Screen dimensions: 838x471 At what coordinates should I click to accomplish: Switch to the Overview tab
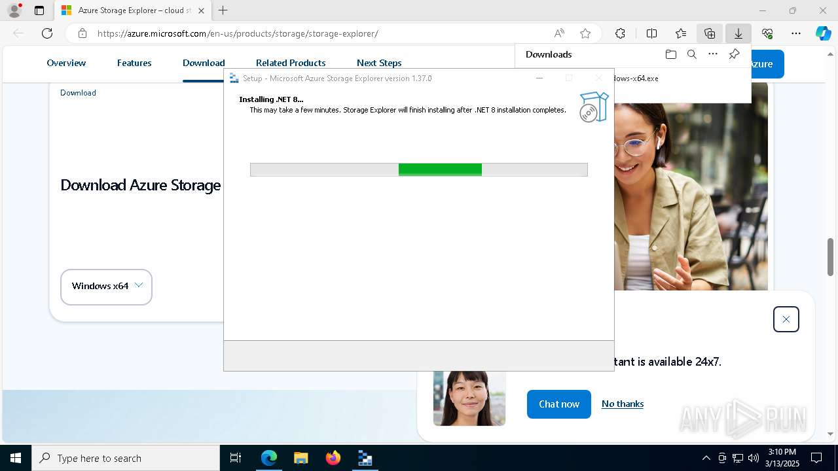pos(66,63)
